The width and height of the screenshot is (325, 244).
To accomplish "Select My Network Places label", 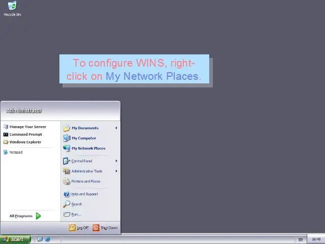I will point(88,148).
